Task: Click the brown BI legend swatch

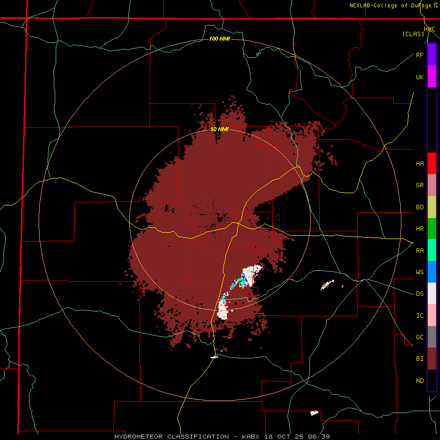Action: pos(432,359)
